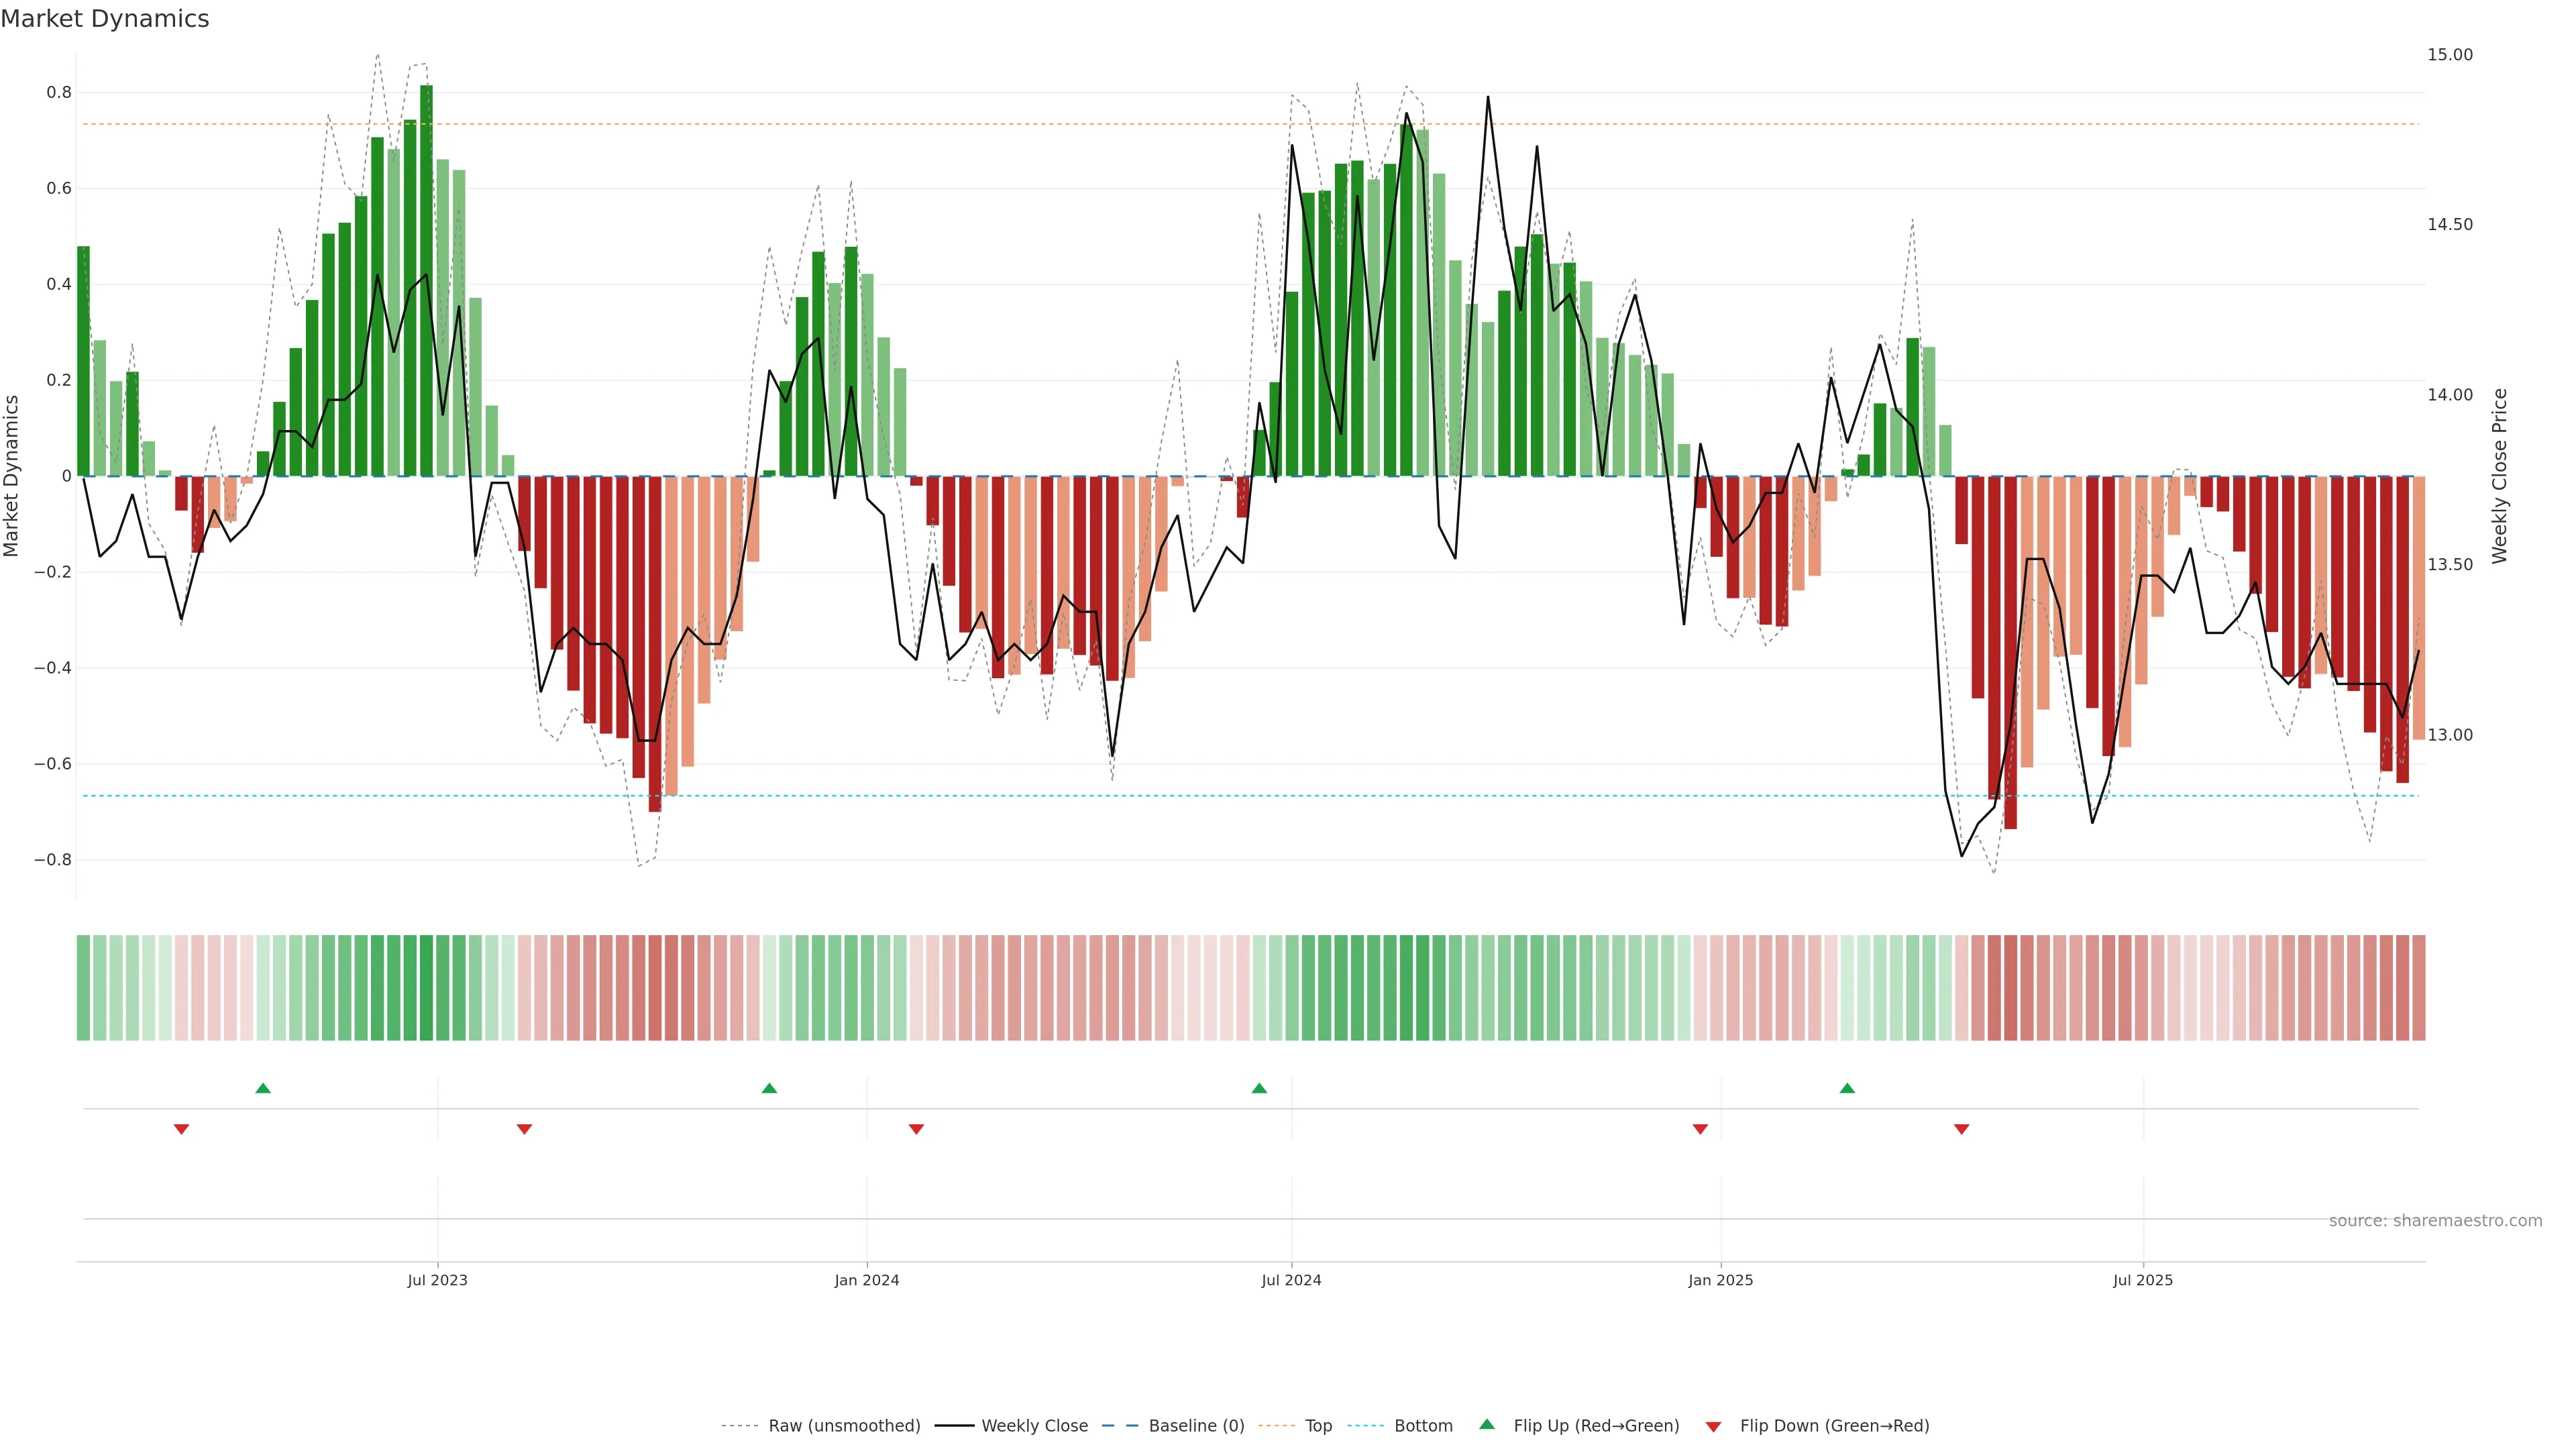The height and width of the screenshot is (1449, 2576).
Task: Click the red flip-down marker before Jan 2025
Action: pos(1700,1129)
